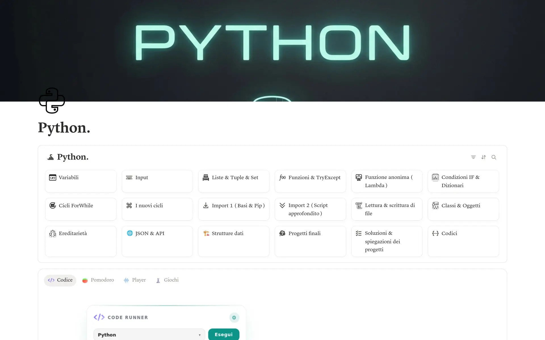
Task: Click the crane icon for Strutture dati
Action: [206, 233]
